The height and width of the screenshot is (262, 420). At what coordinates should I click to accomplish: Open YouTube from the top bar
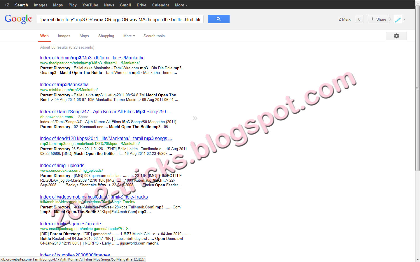click(x=90, y=5)
